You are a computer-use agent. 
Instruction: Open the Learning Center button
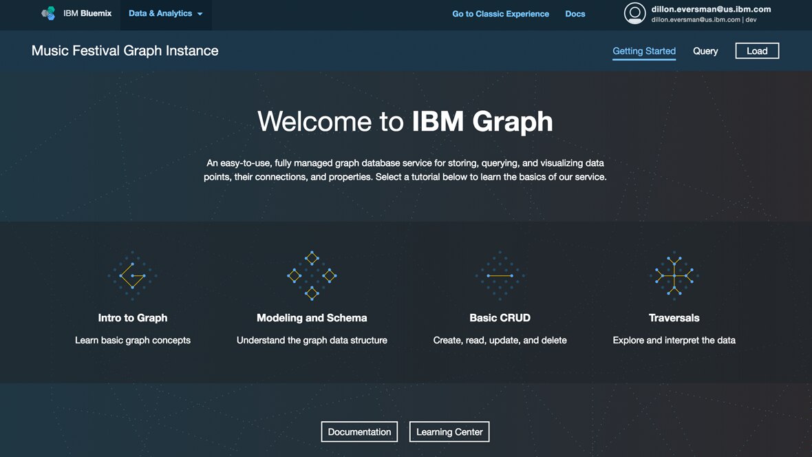click(449, 432)
